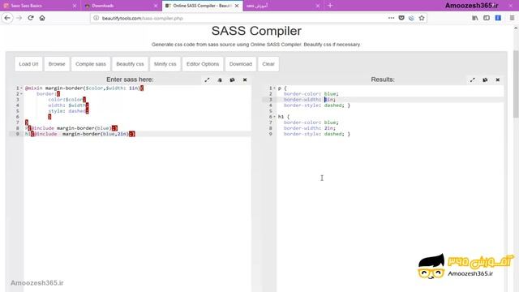The height and width of the screenshot is (292, 519).
Task: Click sass line 'style: dashed'
Action: click(x=68, y=111)
